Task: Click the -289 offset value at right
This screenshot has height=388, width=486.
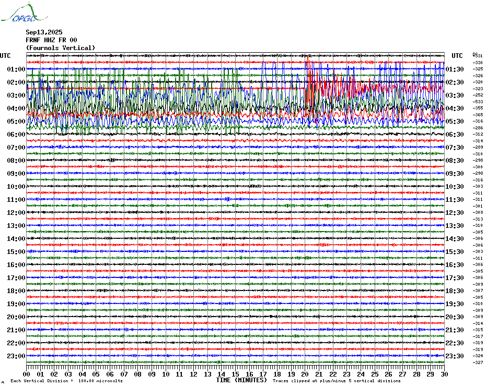Action: coord(478,147)
